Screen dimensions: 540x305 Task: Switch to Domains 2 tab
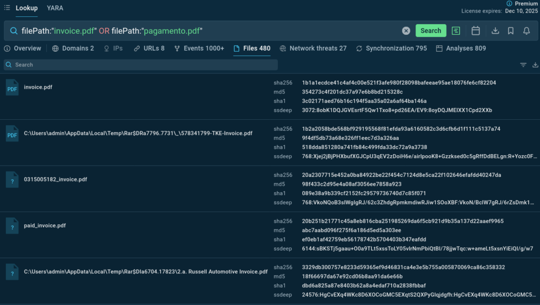tap(73, 49)
